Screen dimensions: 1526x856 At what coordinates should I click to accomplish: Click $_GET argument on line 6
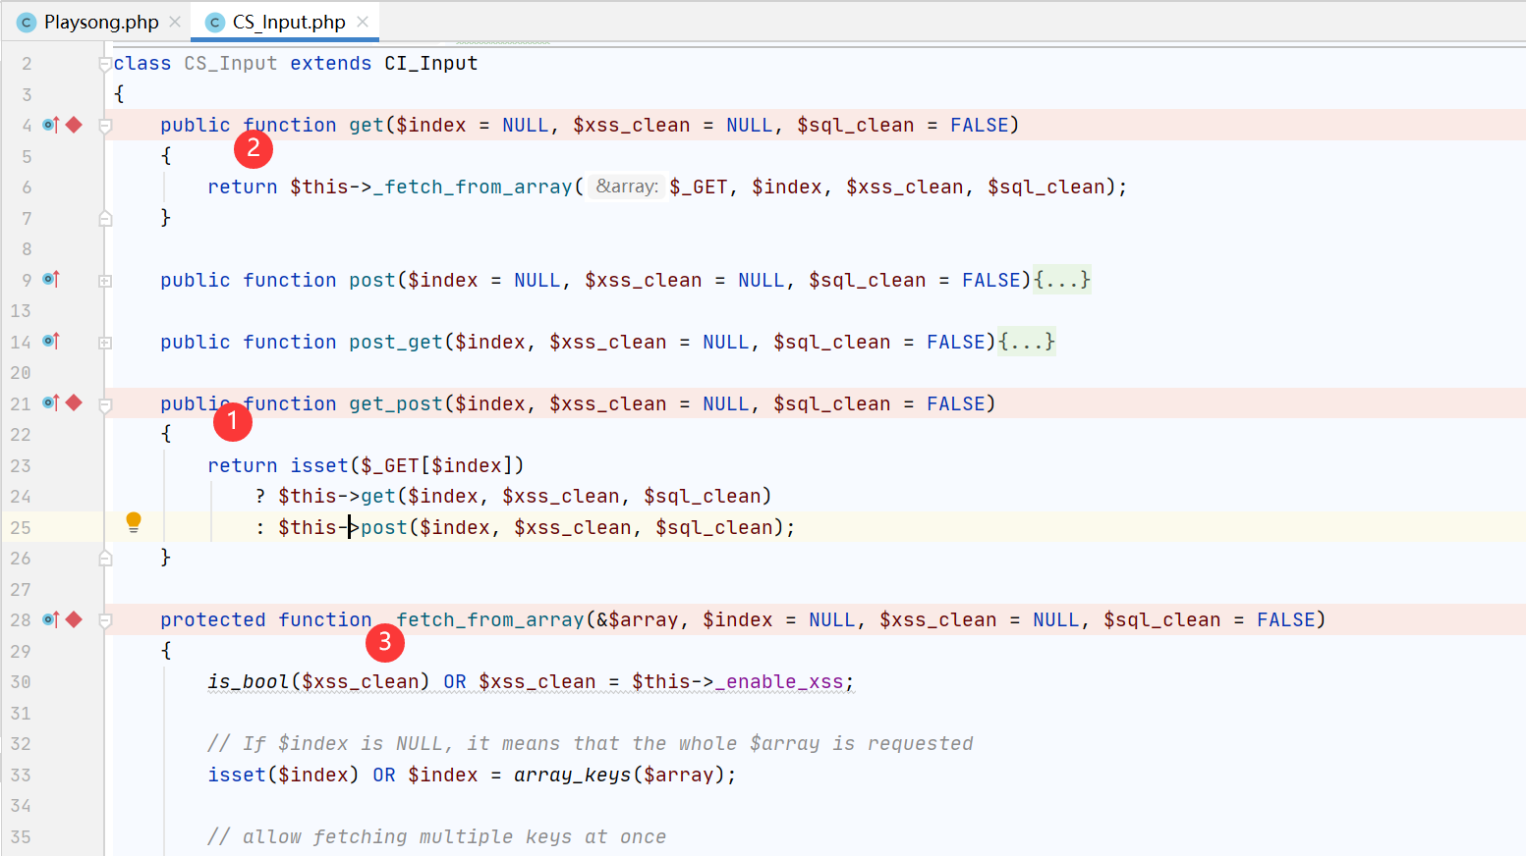pos(699,187)
